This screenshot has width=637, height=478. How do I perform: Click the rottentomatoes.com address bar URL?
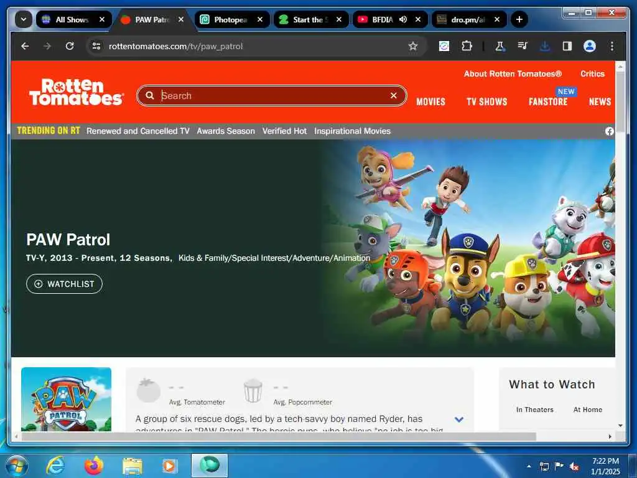click(x=176, y=46)
